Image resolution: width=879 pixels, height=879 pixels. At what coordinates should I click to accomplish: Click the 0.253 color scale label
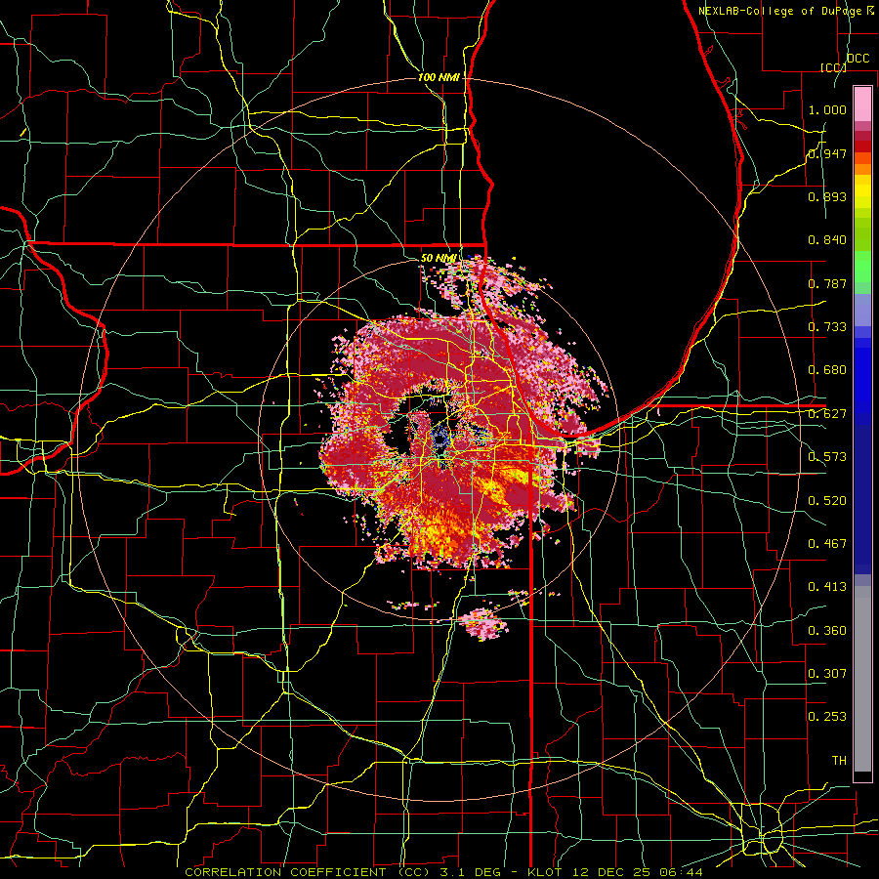827,717
